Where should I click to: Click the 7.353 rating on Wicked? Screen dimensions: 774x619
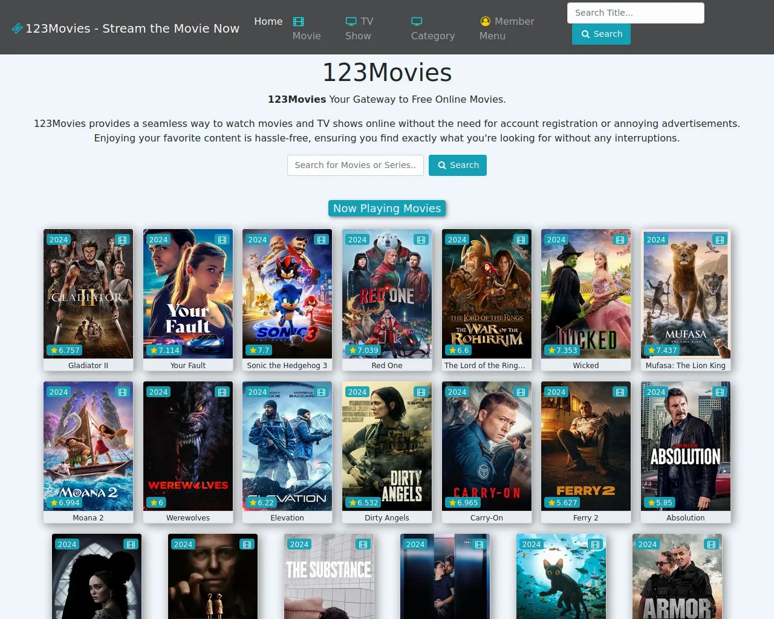click(563, 351)
